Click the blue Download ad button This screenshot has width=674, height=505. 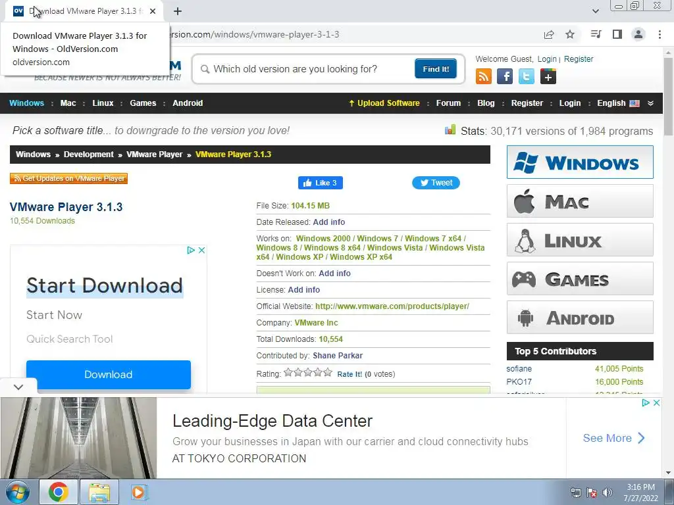[x=109, y=374]
